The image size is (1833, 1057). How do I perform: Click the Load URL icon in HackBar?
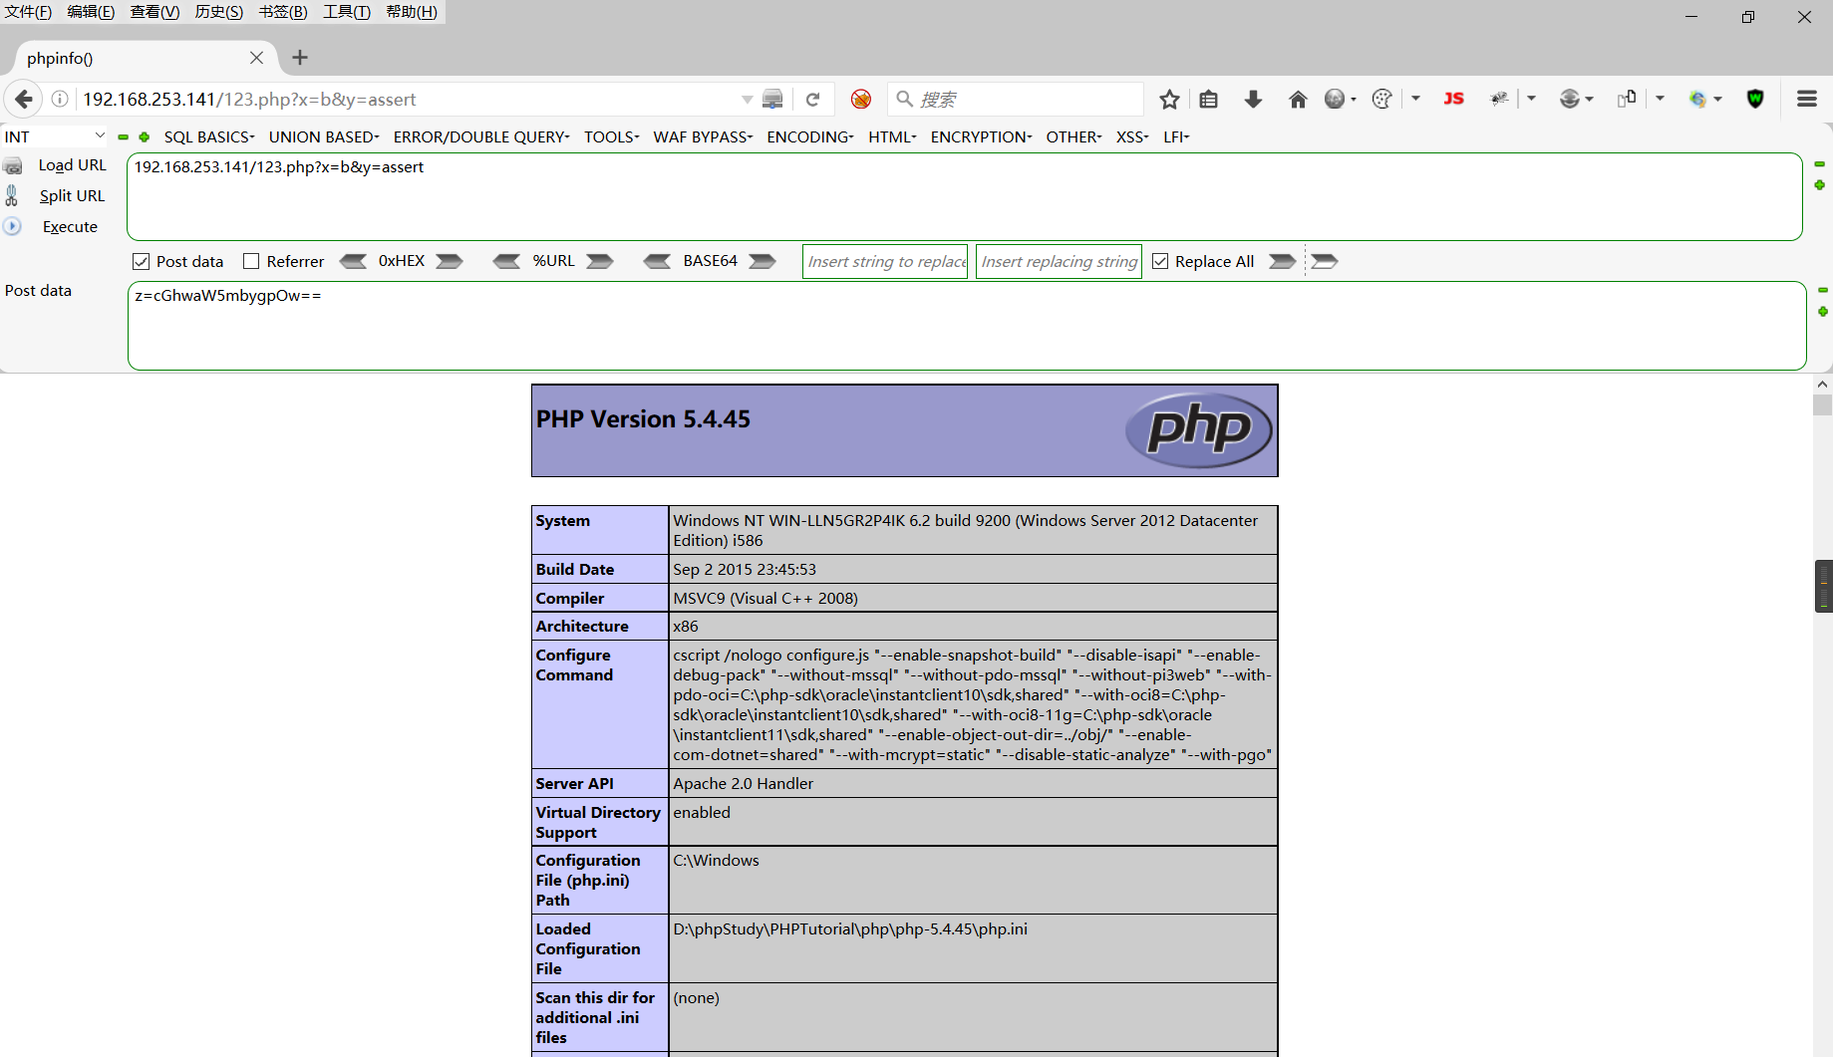click(13, 164)
